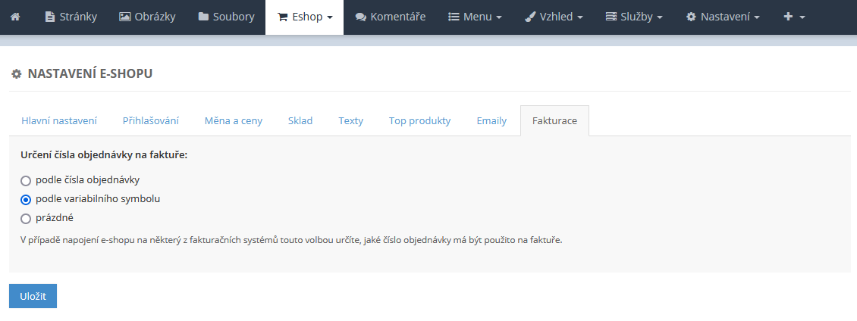
Task: Go to the Hlavní nastavení tab
Action: (x=59, y=121)
